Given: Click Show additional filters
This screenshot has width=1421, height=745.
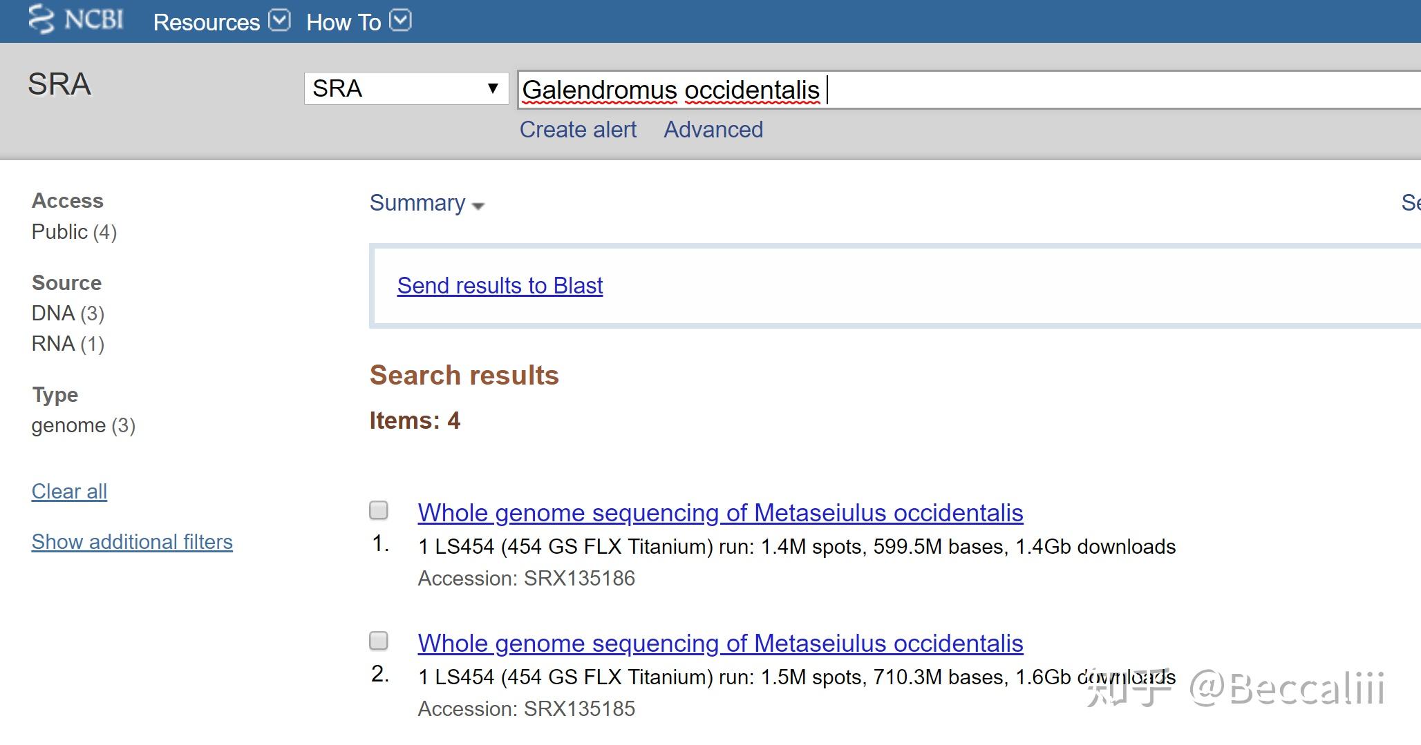Looking at the screenshot, I should (132, 542).
